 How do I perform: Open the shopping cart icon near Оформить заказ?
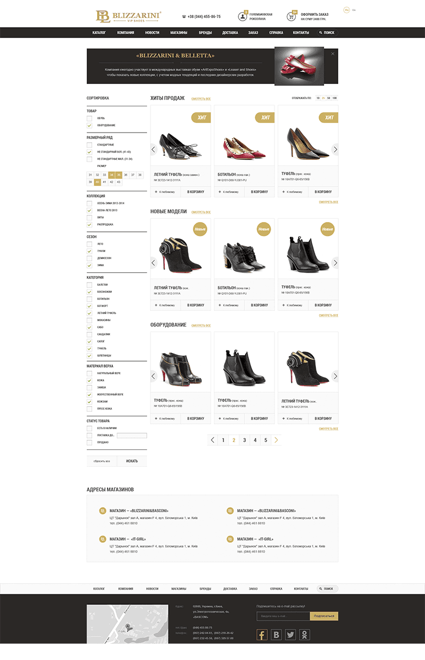[x=294, y=16]
